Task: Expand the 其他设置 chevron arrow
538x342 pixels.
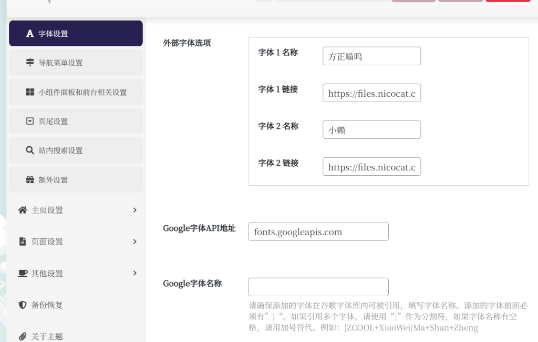Action: click(x=135, y=273)
